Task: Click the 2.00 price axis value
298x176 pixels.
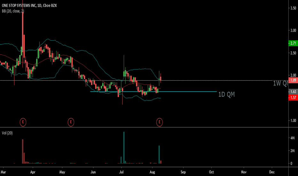Action: tap(293, 75)
